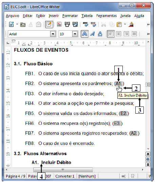Click the Clone Formatting paintbrush icon
This screenshot has height=182, width=155.
pyautogui.click(x=131, y=24)
